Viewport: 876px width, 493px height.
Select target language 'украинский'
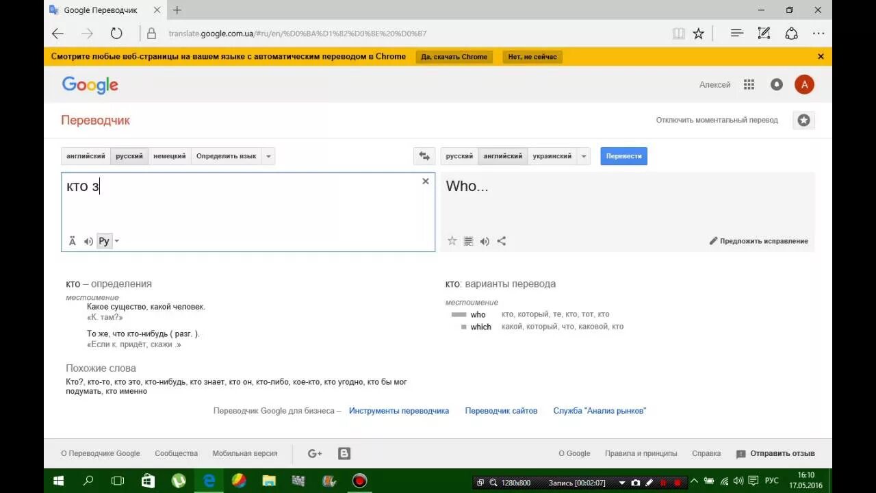coord(552,156)
